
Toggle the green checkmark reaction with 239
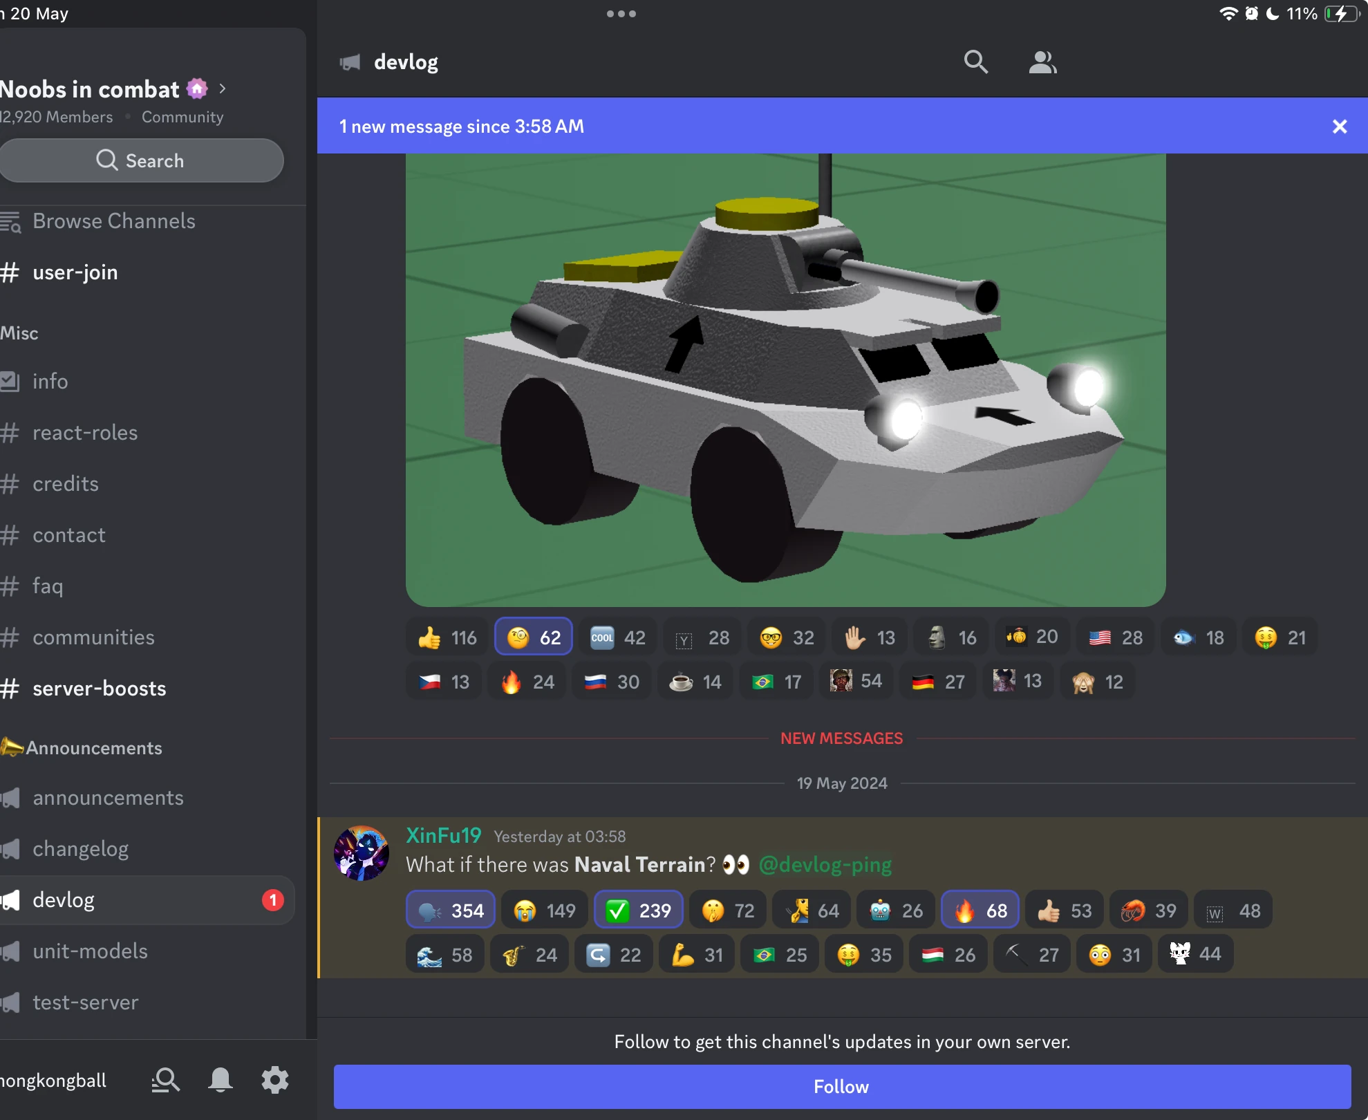pos(638,911)
